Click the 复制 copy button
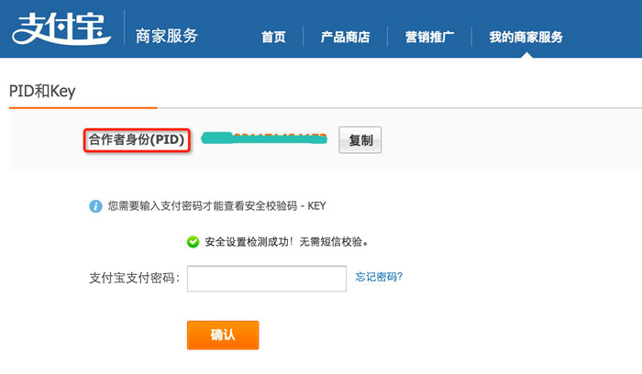Screen dimensions: 642x374 pyautogui.click(x=360, y=140)
